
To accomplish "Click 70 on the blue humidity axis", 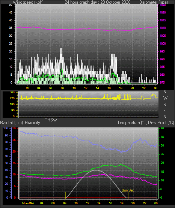I will [6, 149].
